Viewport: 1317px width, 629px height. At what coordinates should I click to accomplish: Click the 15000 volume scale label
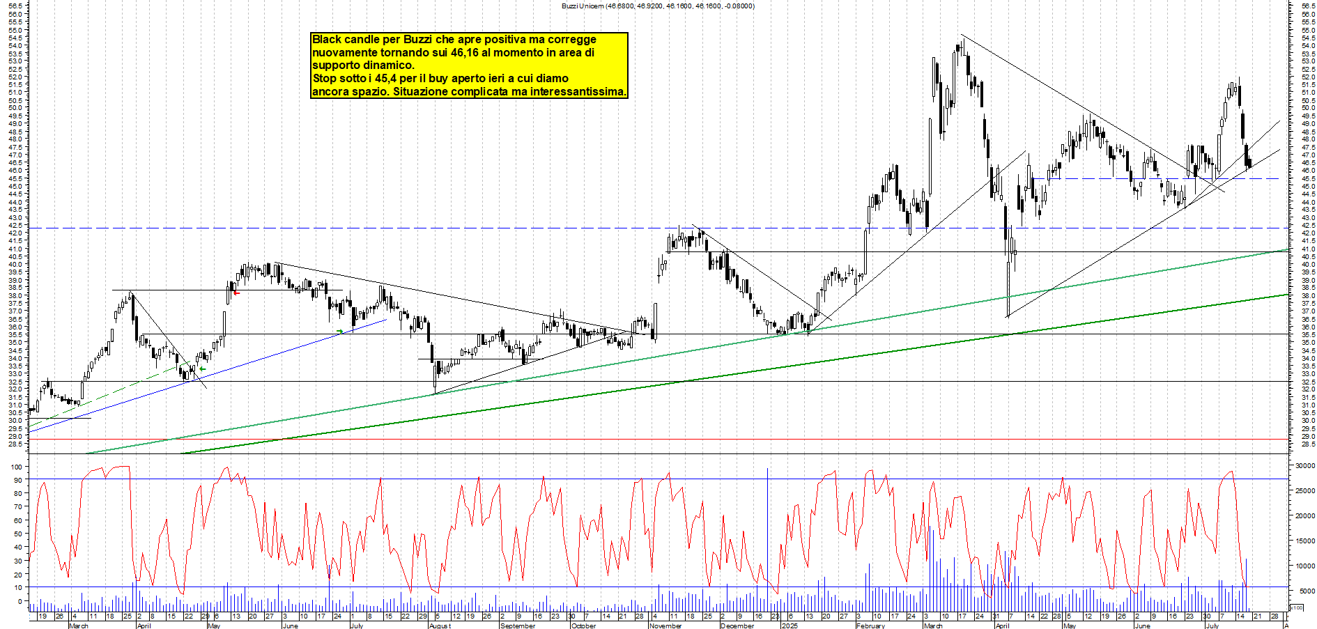click(1305, 541)
